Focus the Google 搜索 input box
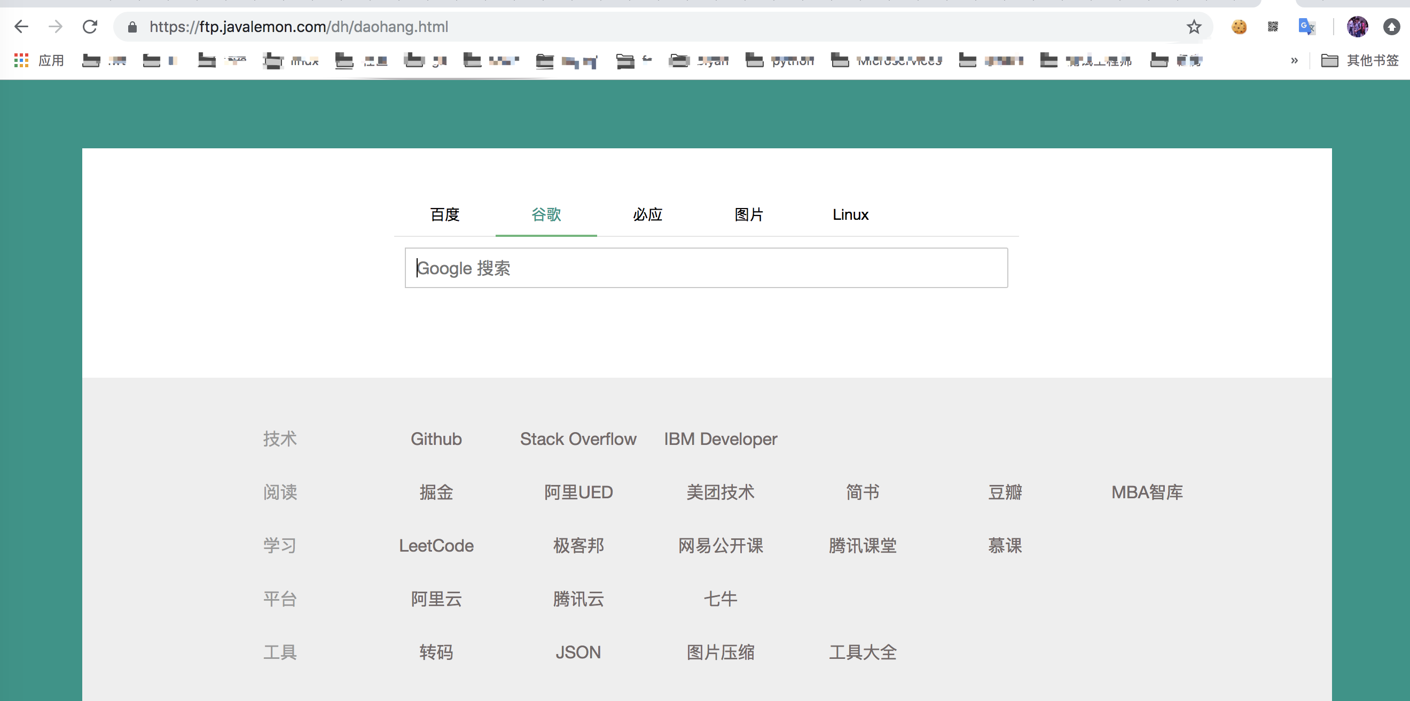 [x=706, y=268]
